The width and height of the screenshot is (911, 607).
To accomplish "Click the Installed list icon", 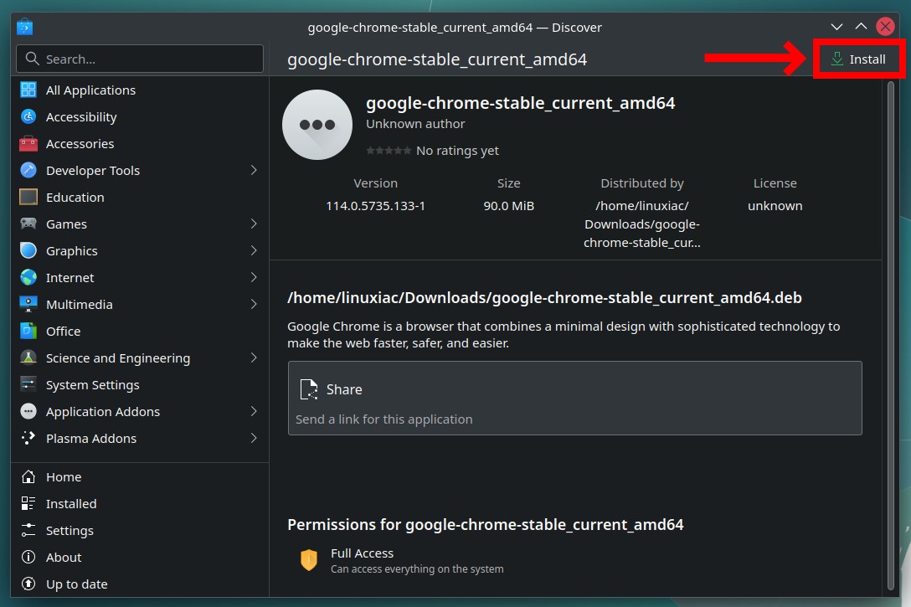I will point(28,504).
